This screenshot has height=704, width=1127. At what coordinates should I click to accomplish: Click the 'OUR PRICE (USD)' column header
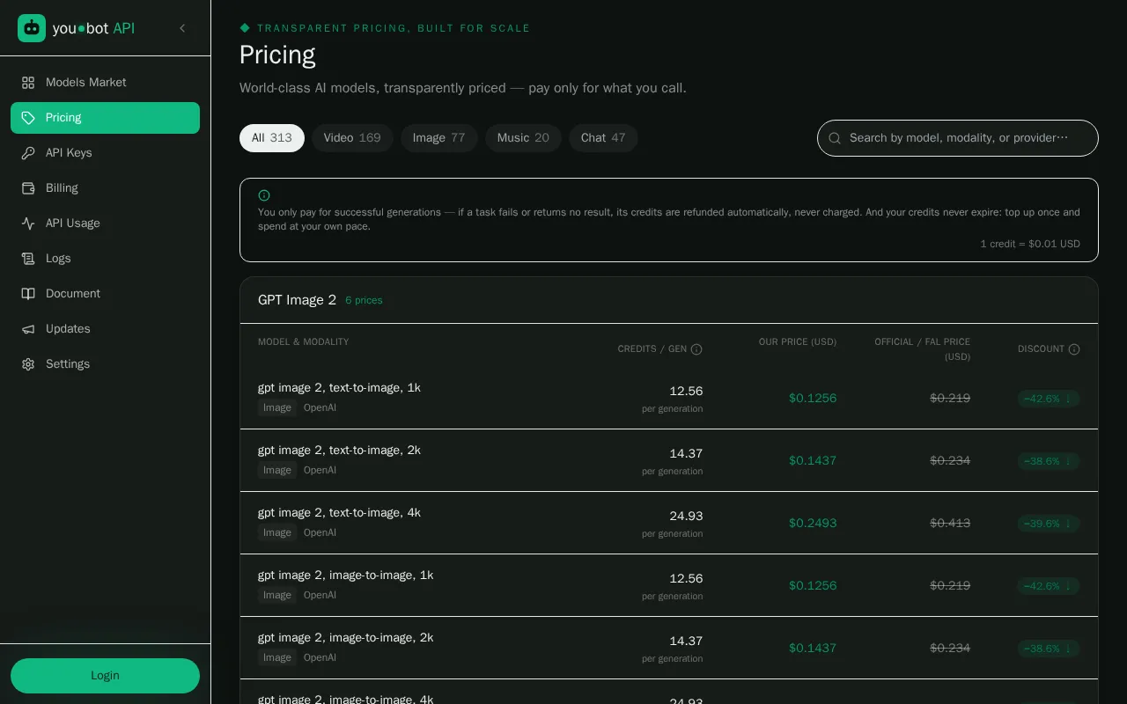(798, 341)
